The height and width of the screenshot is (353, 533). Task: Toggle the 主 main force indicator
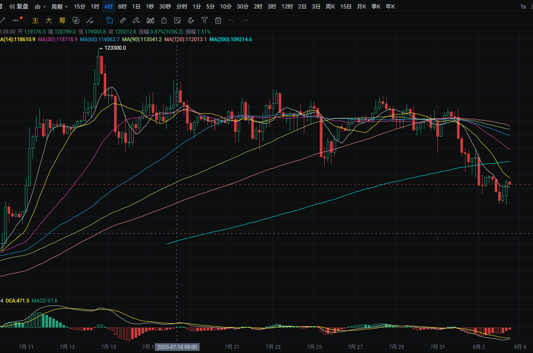[35, 20]
